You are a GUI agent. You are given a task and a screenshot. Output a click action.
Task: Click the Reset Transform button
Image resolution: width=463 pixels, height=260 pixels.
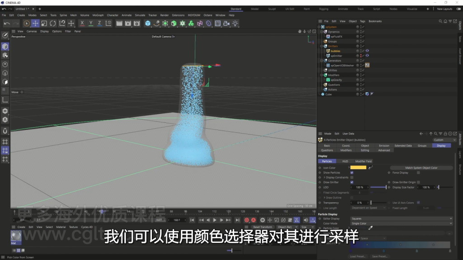(263, 227)
